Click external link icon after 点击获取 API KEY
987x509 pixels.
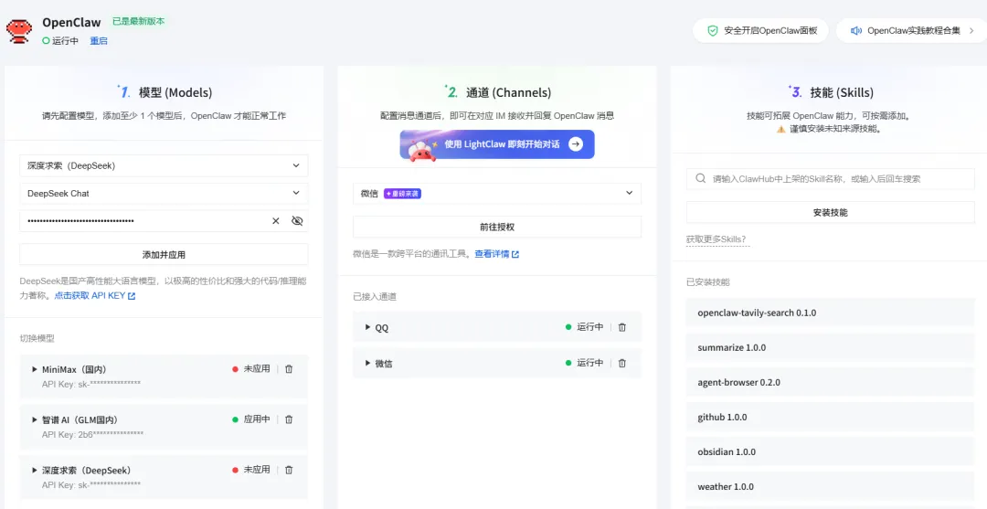tap(132, 296)
